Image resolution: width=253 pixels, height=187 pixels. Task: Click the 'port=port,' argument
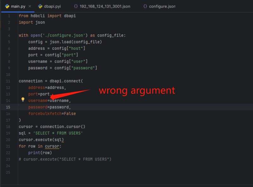coord(40,94)
